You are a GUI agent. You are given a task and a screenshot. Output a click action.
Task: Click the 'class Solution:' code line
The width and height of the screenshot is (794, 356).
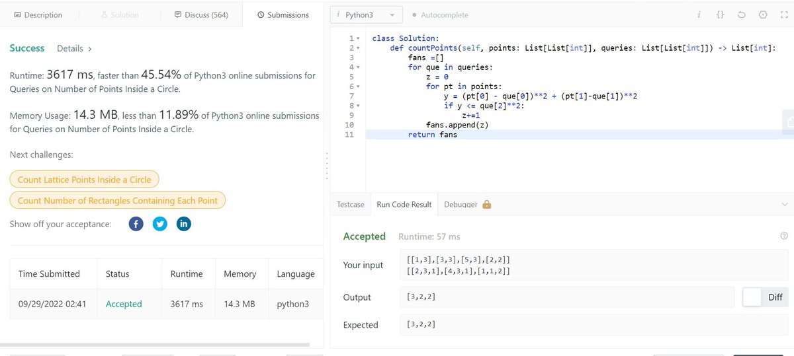pos(406,39)
